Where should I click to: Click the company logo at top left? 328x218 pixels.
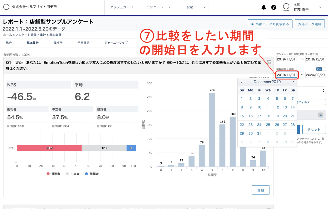pos(6,7)
